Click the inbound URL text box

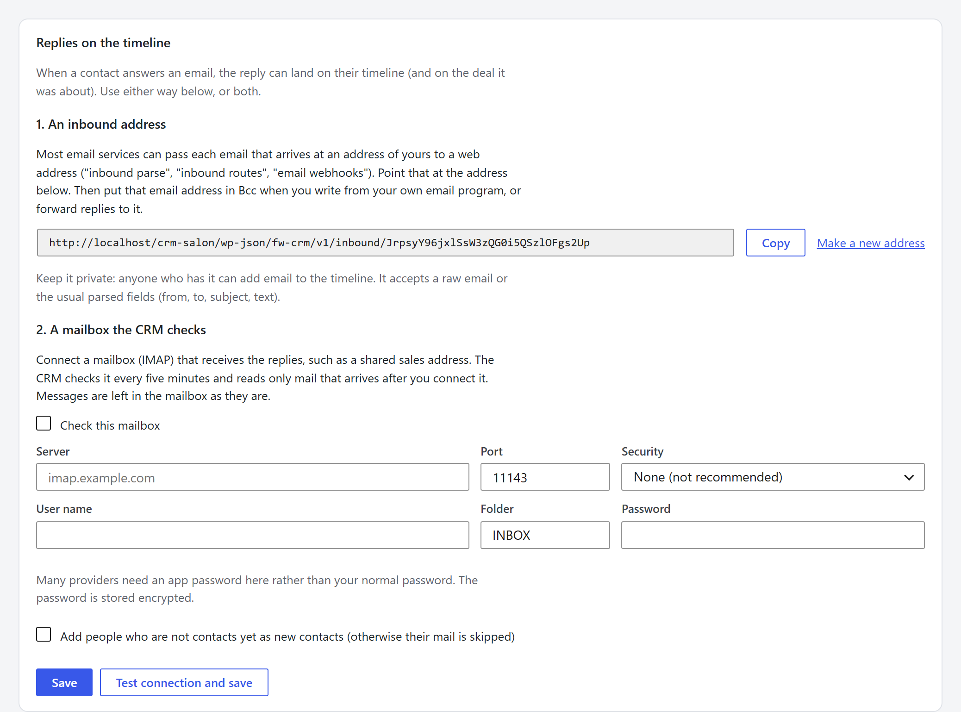[385, 243]
